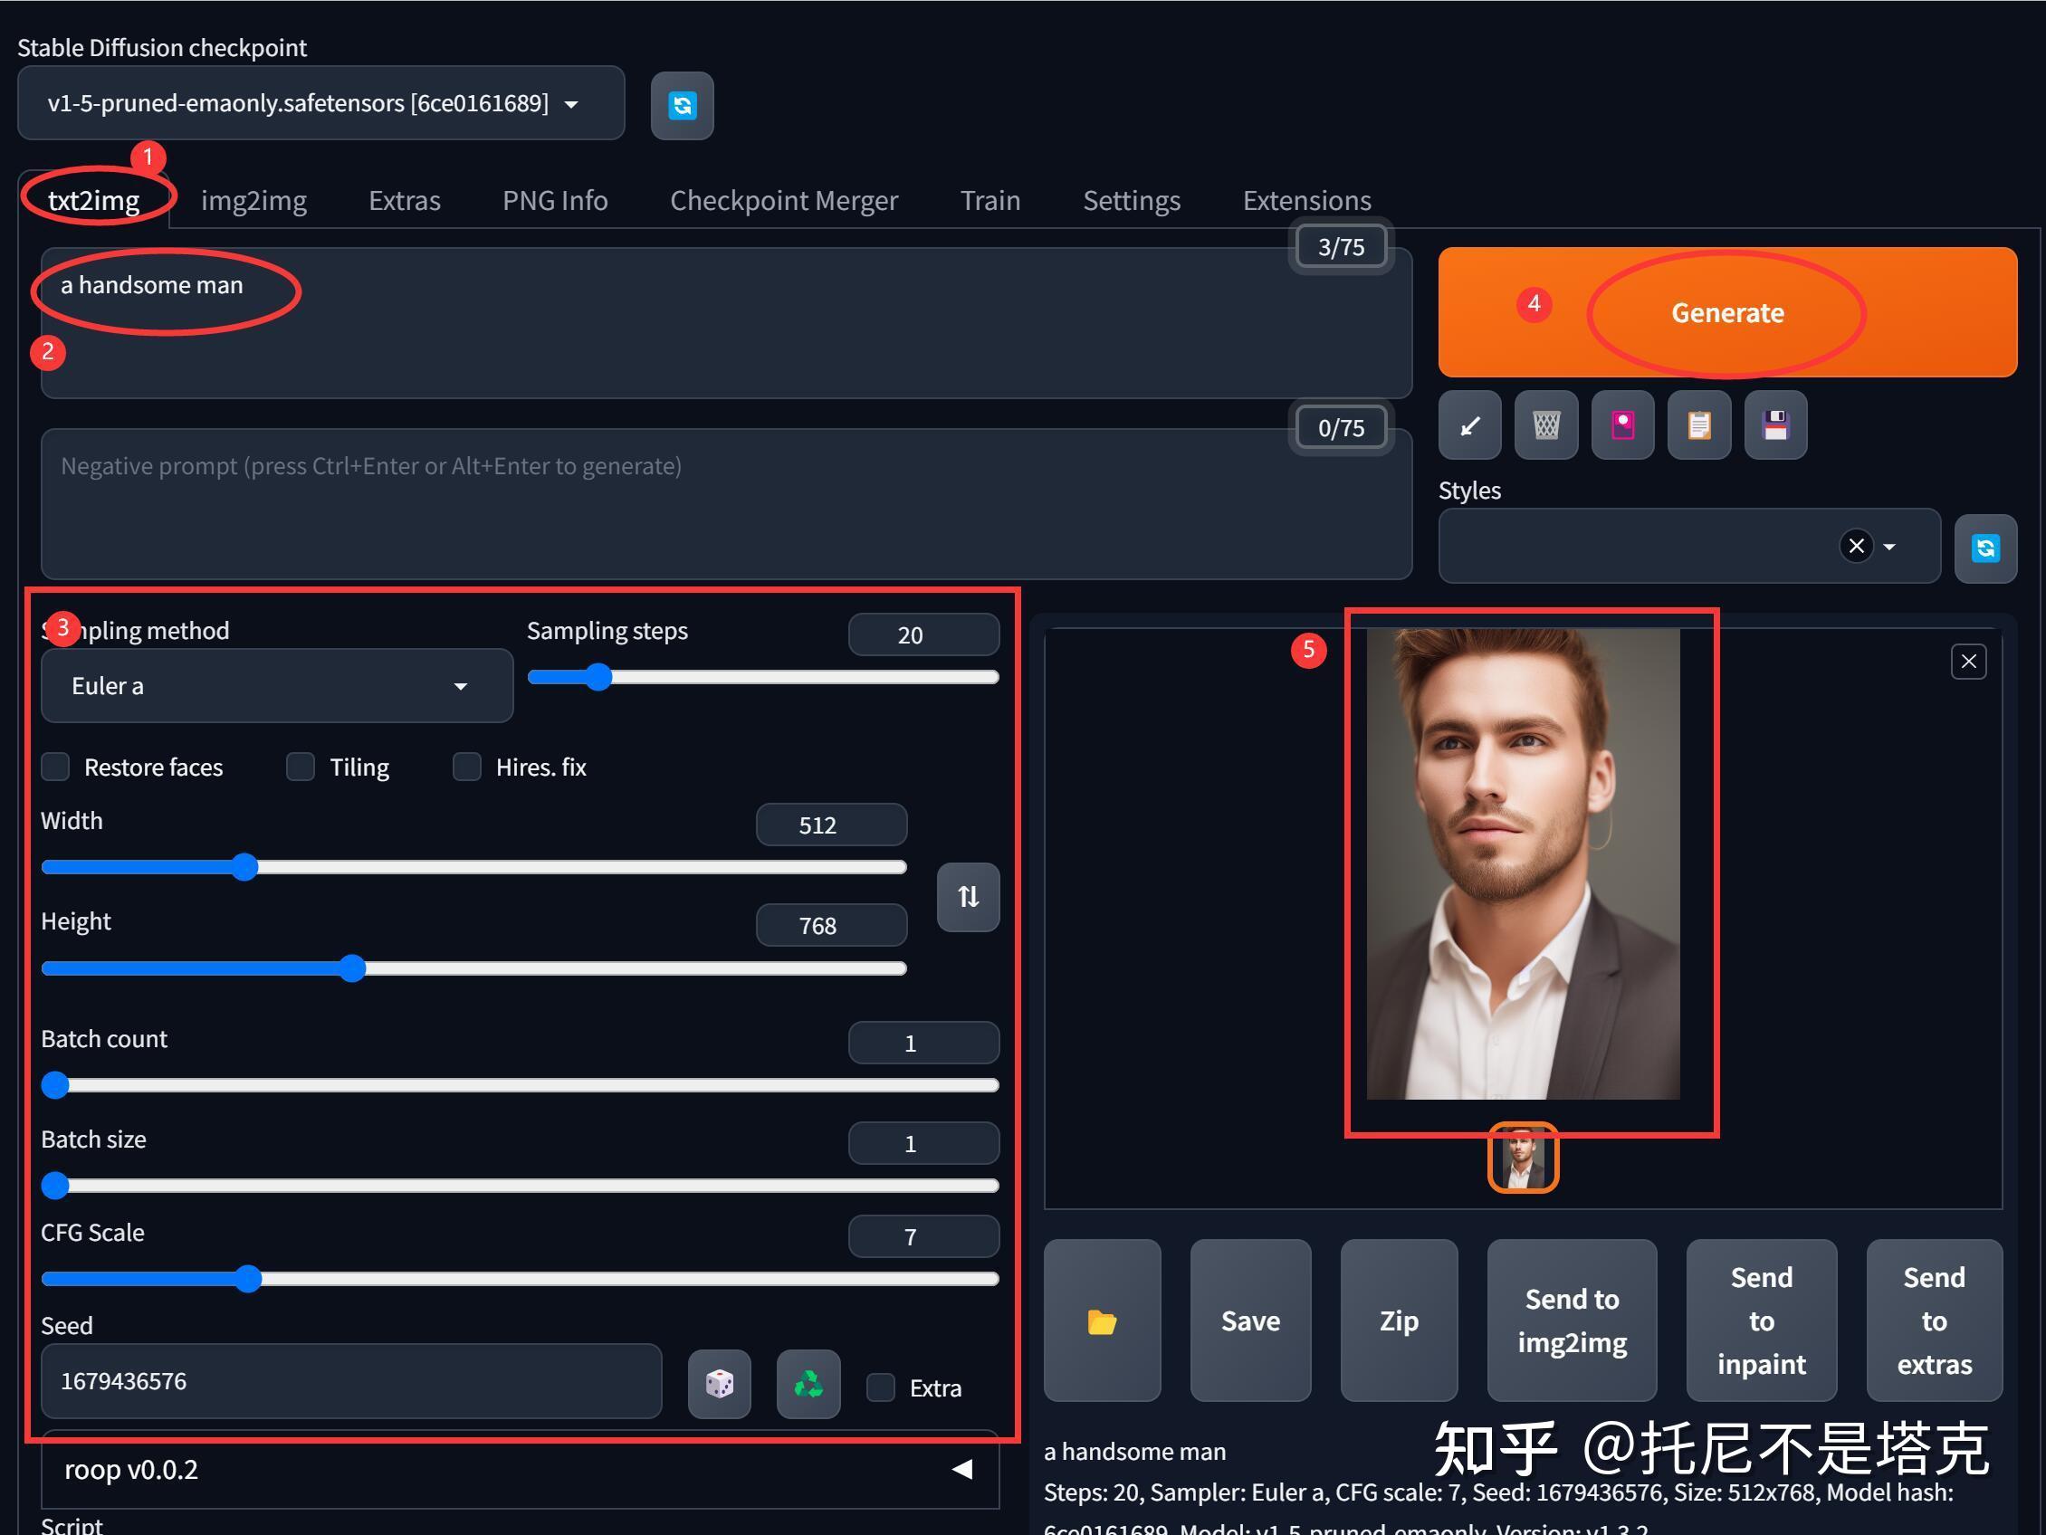
Task: Open the Sampling method dropdown
Action: (x=275, y=685)
